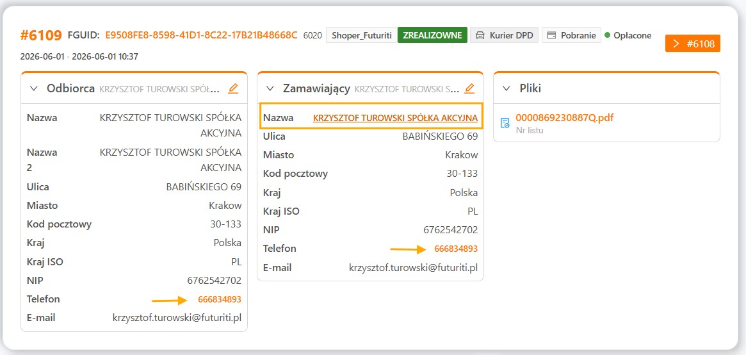Edit Zamawiający details with pencil icon

469,88
